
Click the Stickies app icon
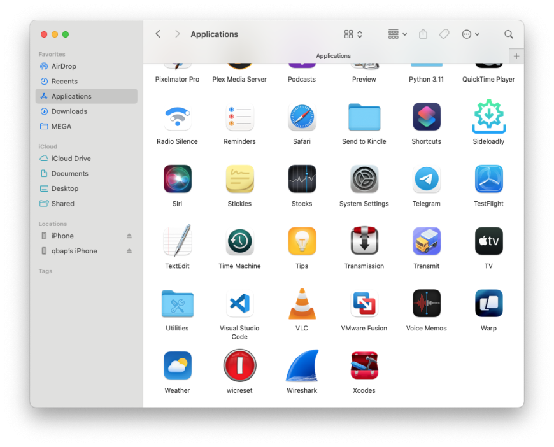239,179
